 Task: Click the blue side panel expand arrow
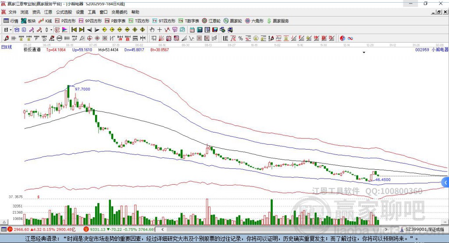click(445, 182)
